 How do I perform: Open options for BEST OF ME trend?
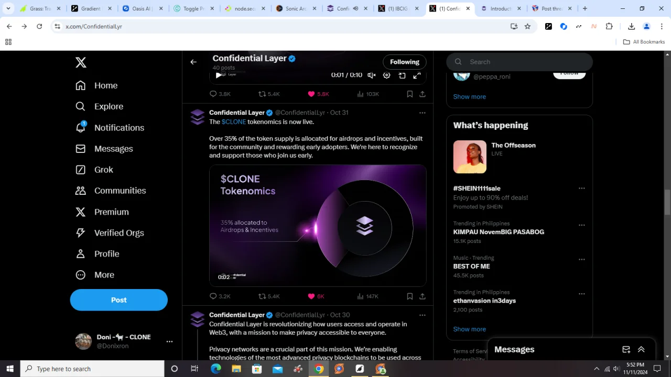pos(582,260)
